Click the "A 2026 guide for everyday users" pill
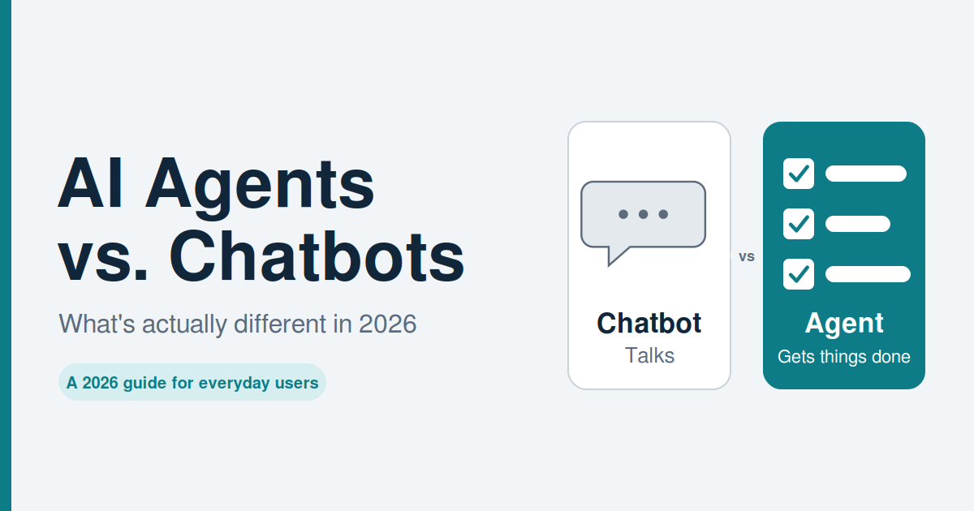The height and width of the screenshot is (511, 974). tap(192, 382)
